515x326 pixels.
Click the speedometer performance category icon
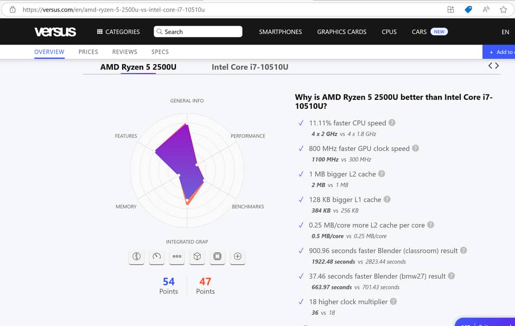(x=157, y=256)
